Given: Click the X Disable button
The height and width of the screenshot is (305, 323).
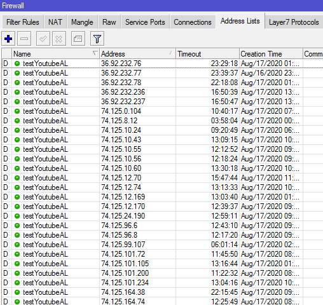Looking at the screenshot, I should coord(59,39).
